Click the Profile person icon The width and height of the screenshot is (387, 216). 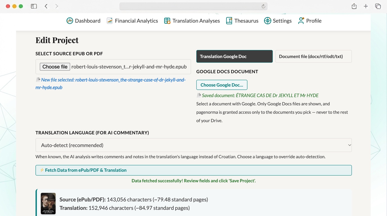(x=301, y=21)
